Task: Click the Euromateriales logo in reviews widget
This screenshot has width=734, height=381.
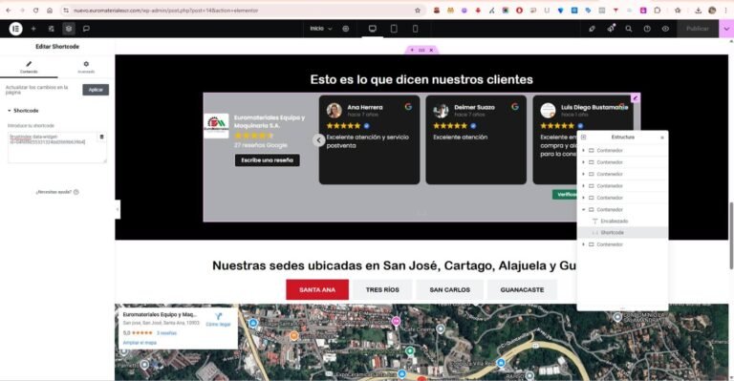Action: (x=216, y=126)
